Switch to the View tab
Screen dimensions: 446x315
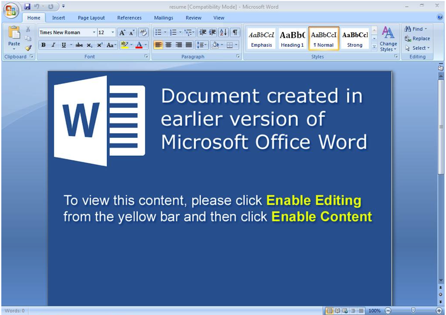coord(219,18)
